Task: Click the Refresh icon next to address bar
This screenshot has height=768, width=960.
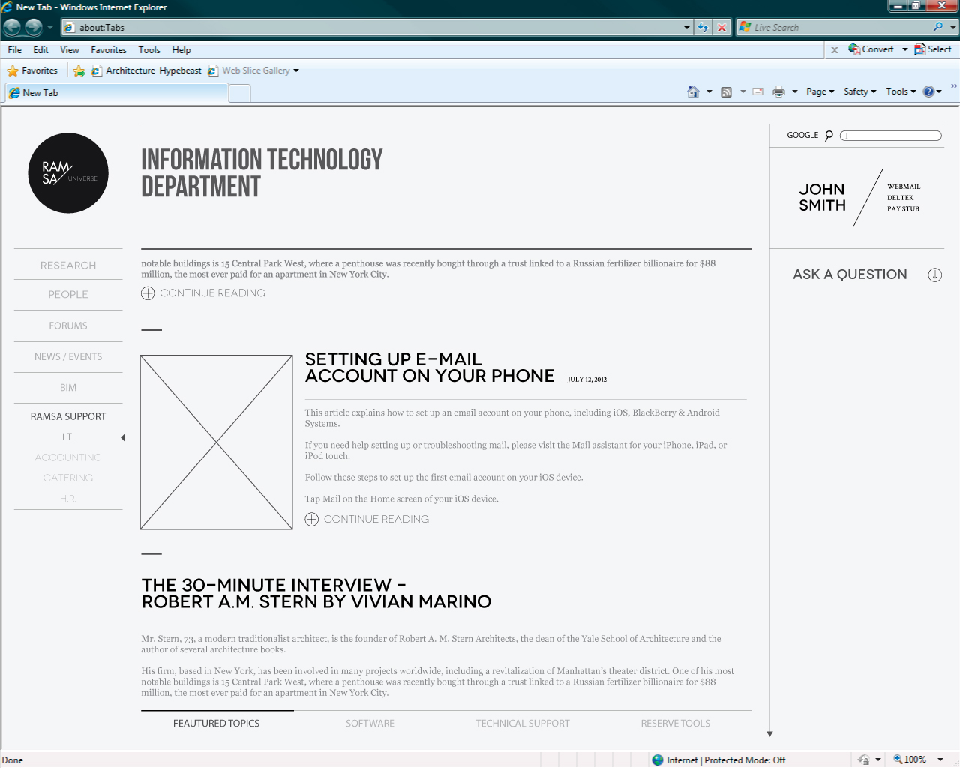Action: coord(703,28)
